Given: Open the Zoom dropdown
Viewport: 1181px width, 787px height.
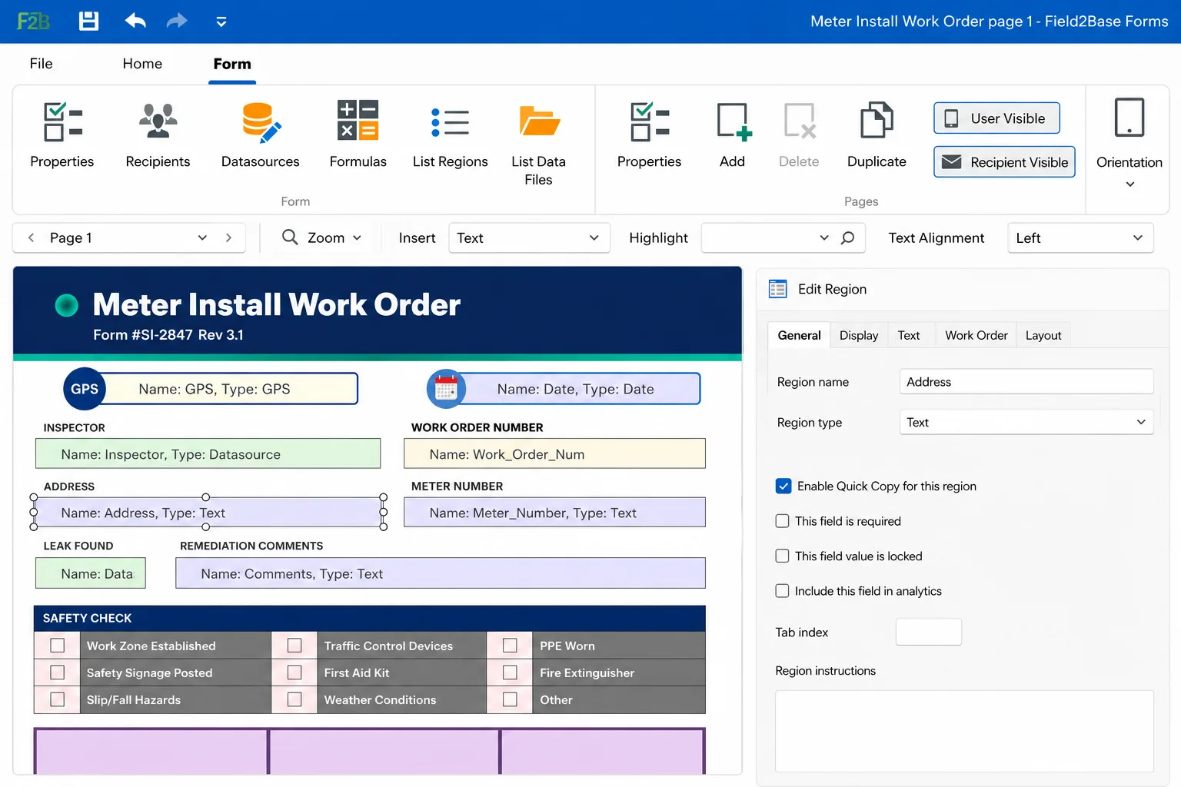Looking at the screenshot, I should point(321,238).
